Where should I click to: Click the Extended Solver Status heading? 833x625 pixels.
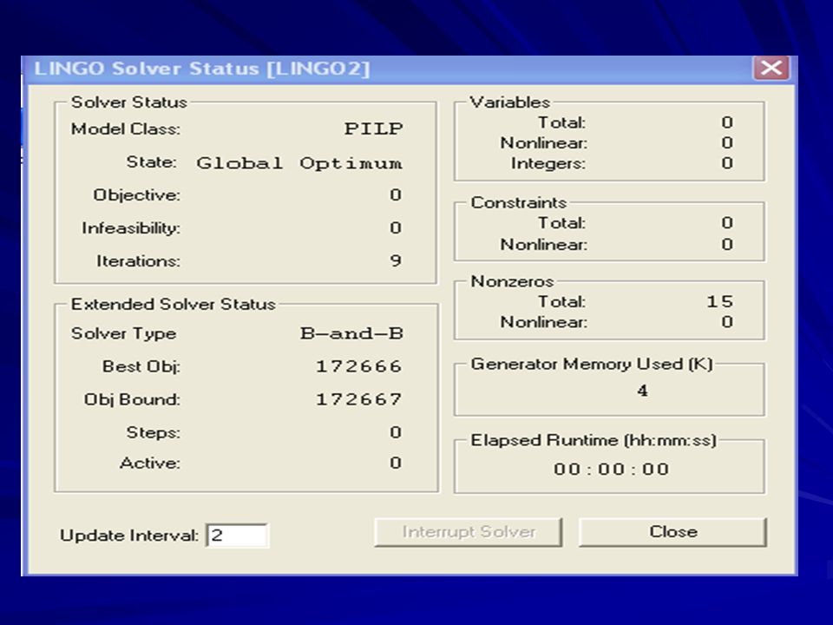(x=174, y=304)
